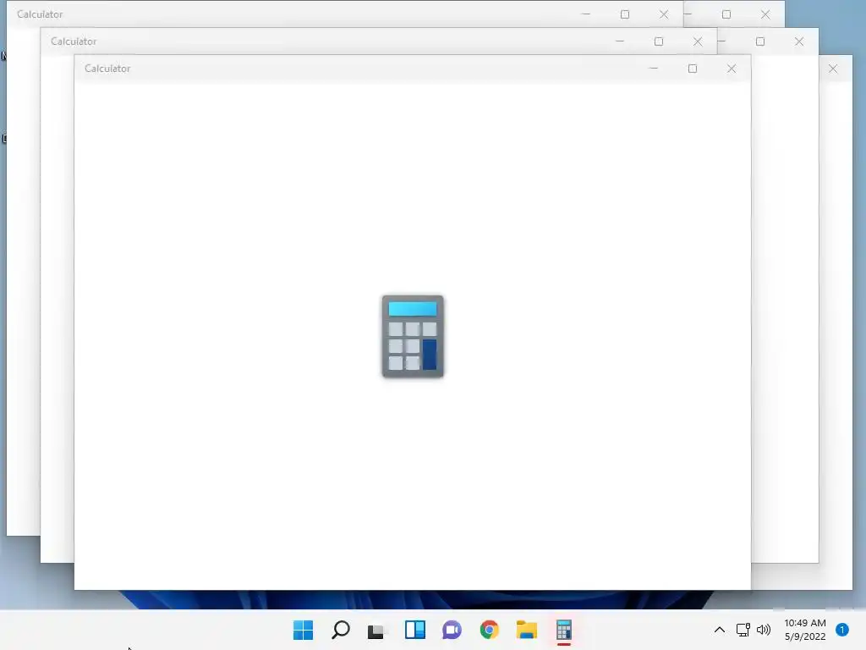This screenshot has height=650, width=866.
Task: Open Task View from taskbar
Action: [376, 631]
